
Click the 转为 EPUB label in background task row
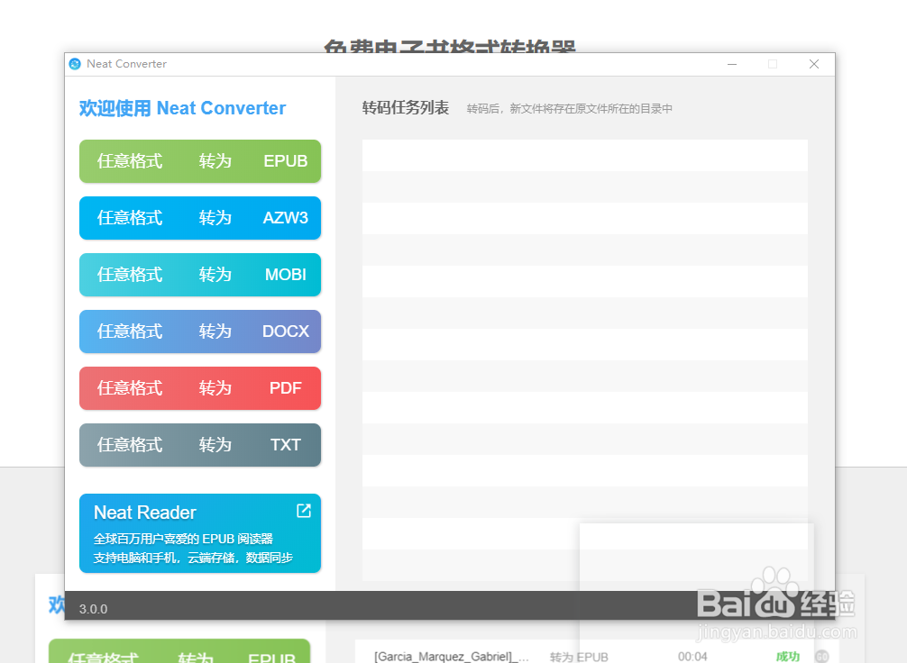pos(579,657)
